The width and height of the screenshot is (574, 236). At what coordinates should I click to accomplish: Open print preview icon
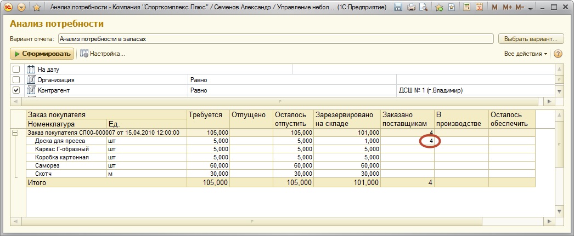pos(423,8)
